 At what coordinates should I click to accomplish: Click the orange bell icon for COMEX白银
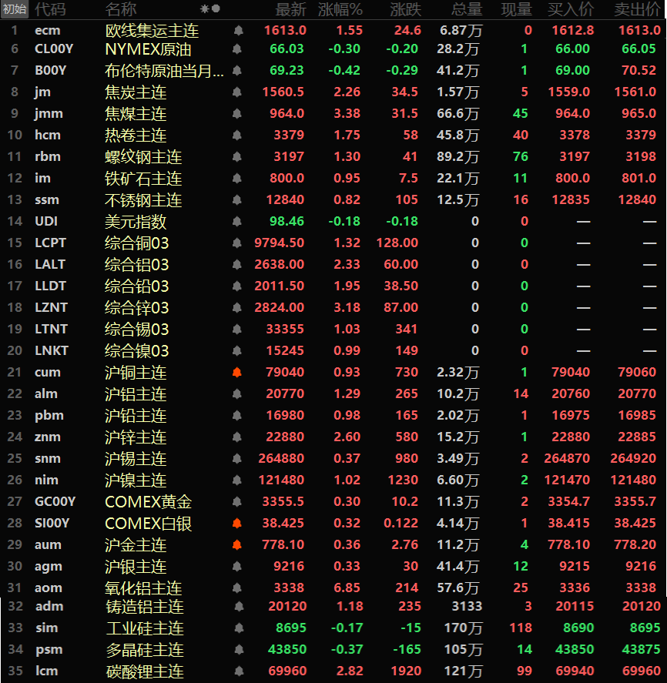tap(237, 524)
